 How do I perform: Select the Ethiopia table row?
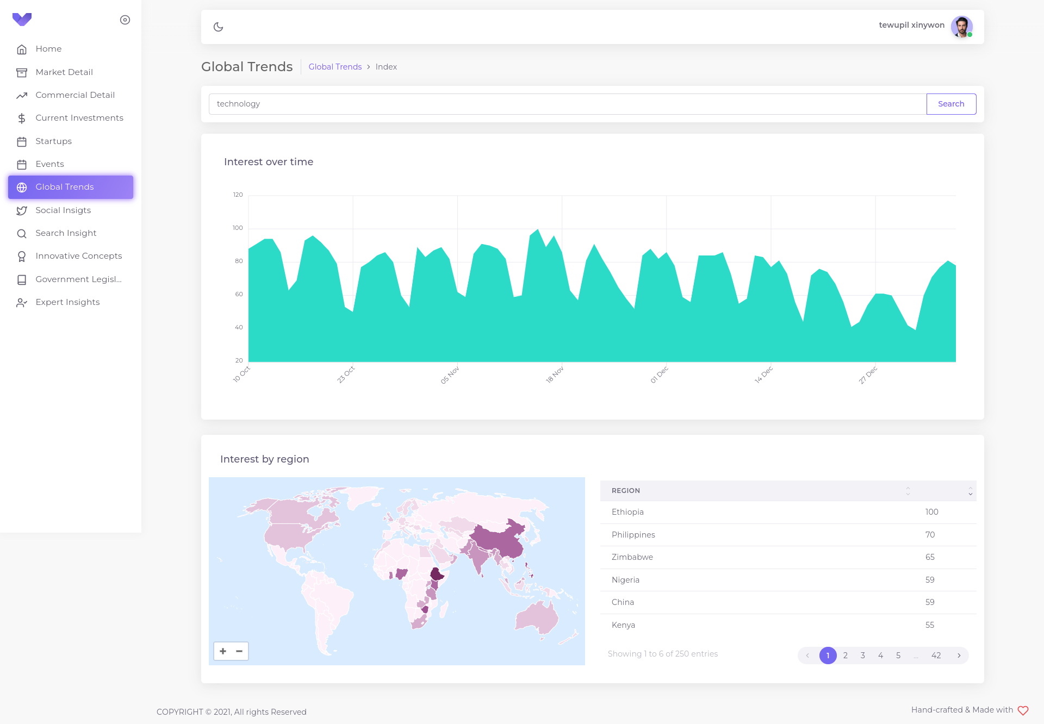(x=788, y=512)
